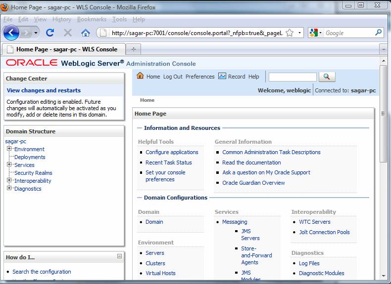The width and height of the screenshot is (391, 284).
Task: Reload the page with the refresh icon
Action: click(x=50, y=33)
